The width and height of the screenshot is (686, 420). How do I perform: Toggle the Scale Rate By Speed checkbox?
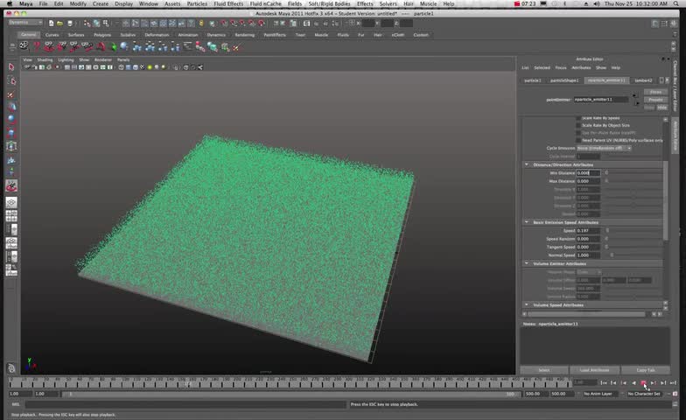coord(578,118)
